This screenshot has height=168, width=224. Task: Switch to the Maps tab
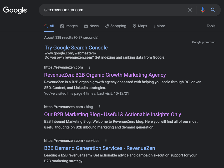coord(140,26)
